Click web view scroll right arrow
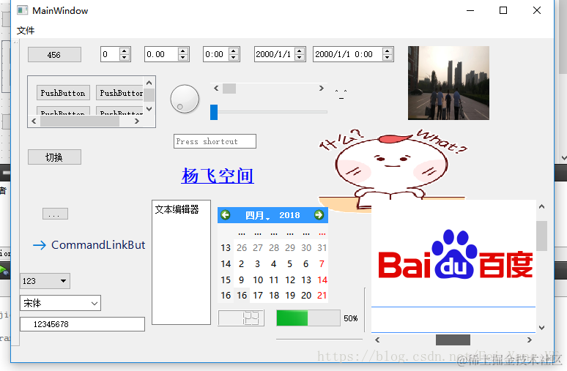 coord(530,340)
